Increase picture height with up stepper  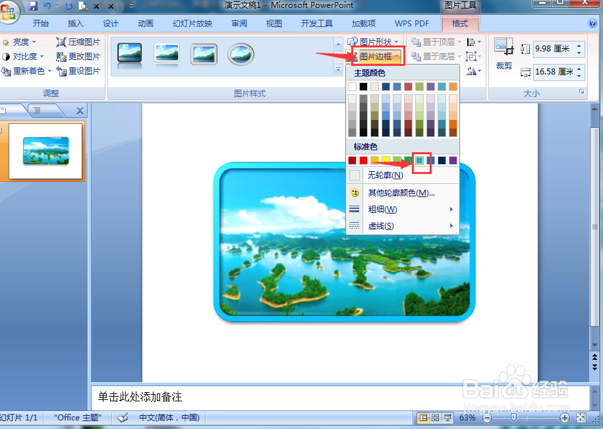pyautogui.click(x=579, y=45)
